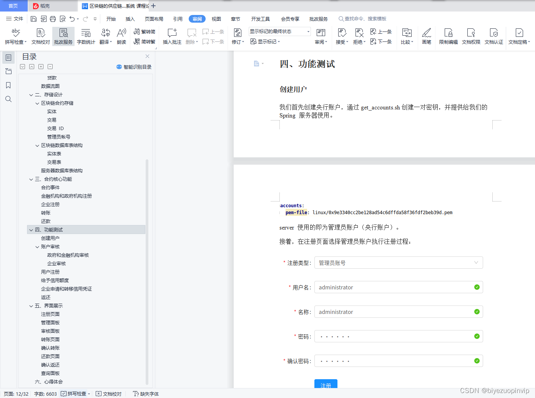
Task: Click page count 页面: 12/32 in status bar
Action: [x=16, y=394]
